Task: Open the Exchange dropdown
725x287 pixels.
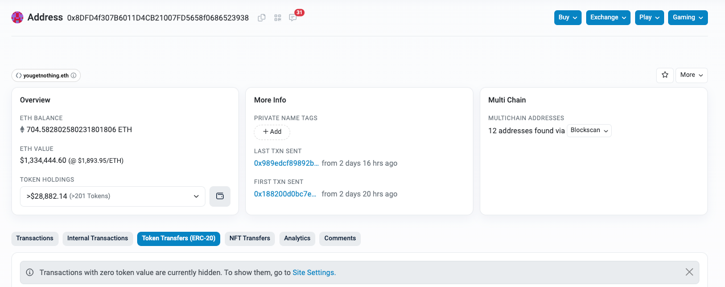Action: click(x=608, y=18)
